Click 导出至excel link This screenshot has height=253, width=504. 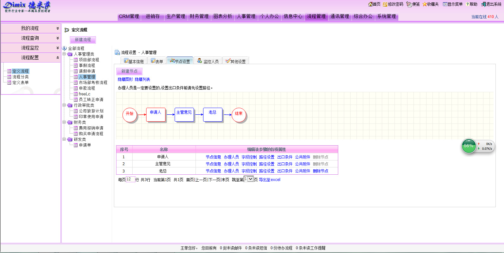tap(270, 180)
